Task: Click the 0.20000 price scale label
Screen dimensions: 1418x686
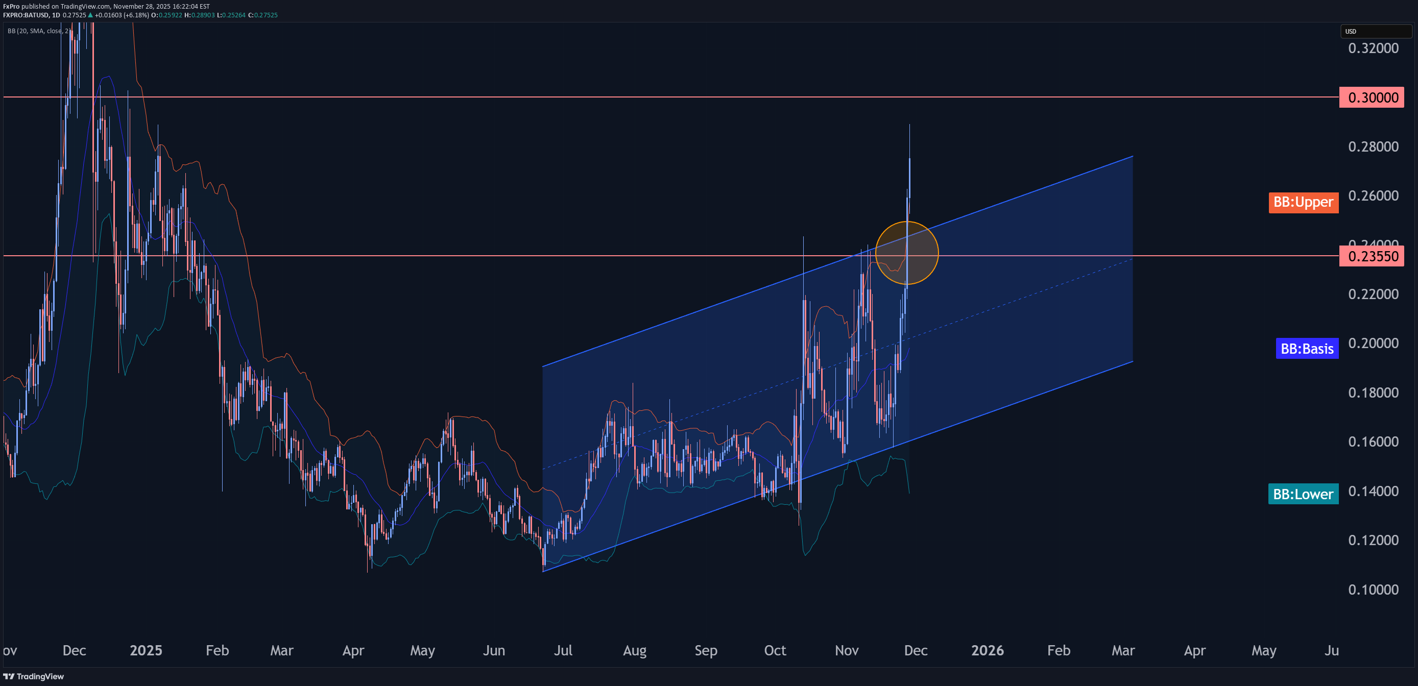Action: [x=1373, y=344]
